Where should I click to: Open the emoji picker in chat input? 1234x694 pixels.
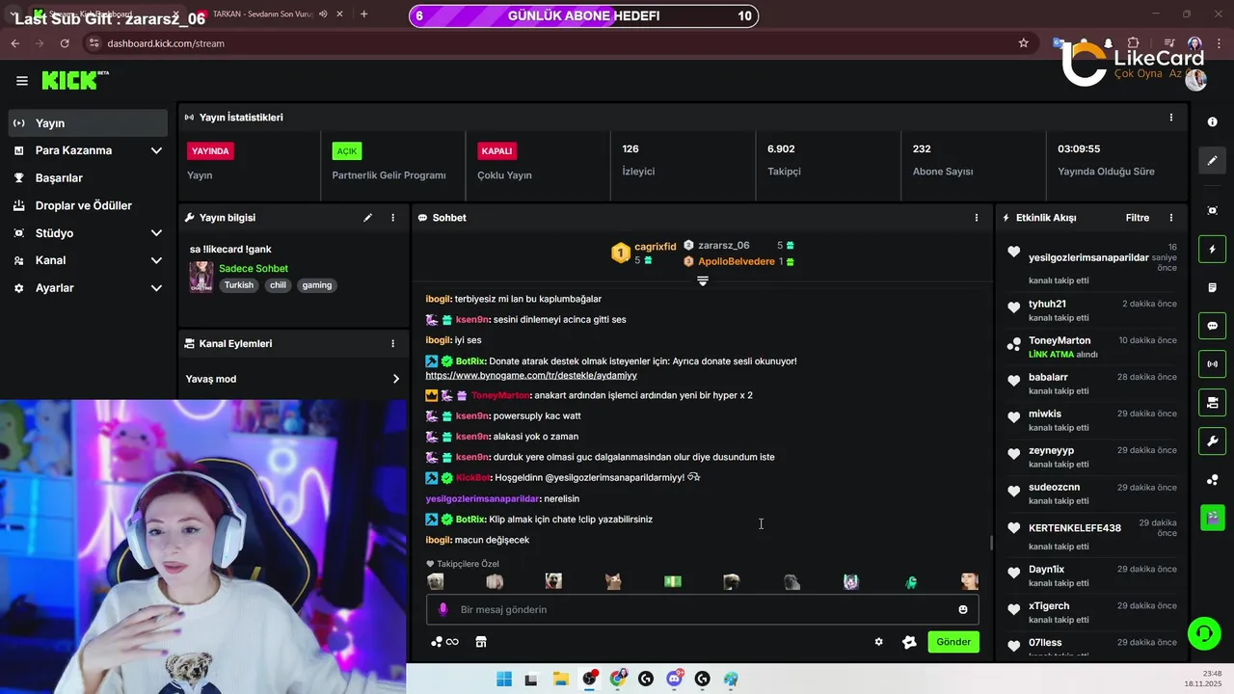[x=962, y=609]
